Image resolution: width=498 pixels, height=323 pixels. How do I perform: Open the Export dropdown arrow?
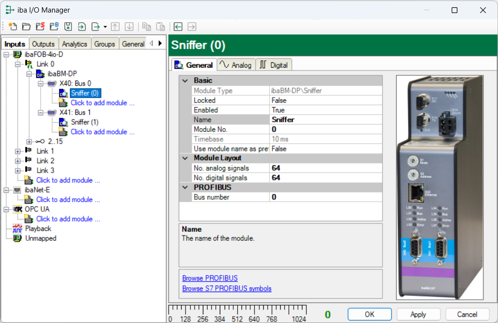(x=105, y=27)
